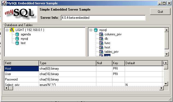Click the PRI key cell in Host row
The width and height of the screenshot is (173, 102).
click(x=118, y=69)
